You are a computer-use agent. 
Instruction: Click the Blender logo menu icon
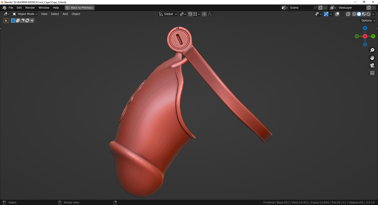[4, 8]
